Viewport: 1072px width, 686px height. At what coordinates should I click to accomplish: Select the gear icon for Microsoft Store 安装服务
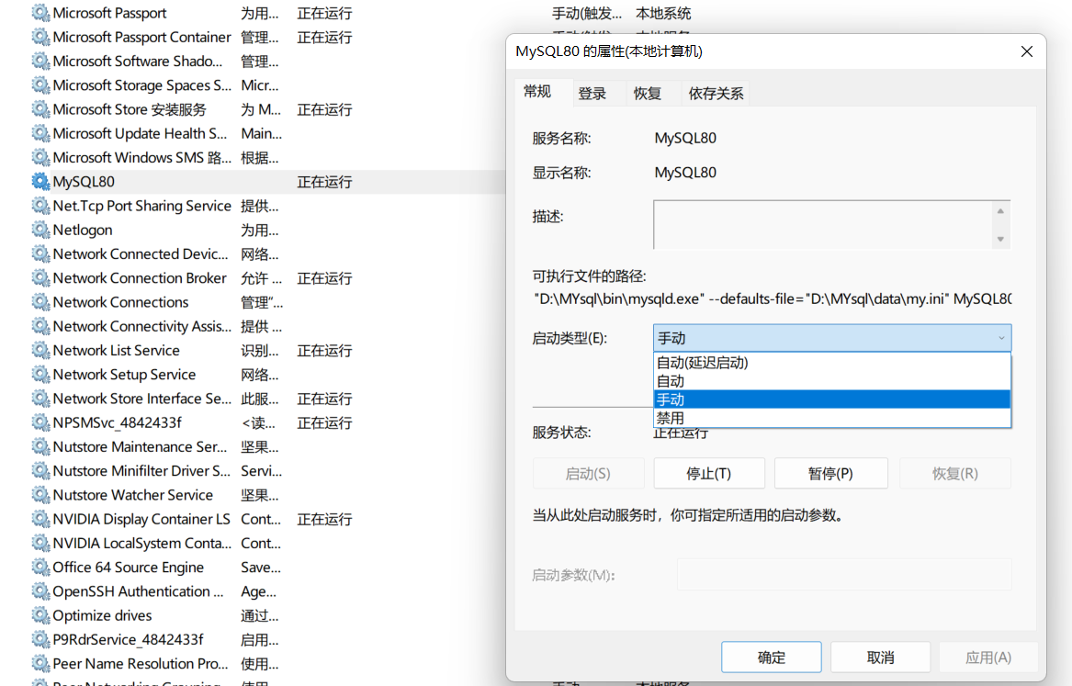pyautogui.click(x=41, y=109)
